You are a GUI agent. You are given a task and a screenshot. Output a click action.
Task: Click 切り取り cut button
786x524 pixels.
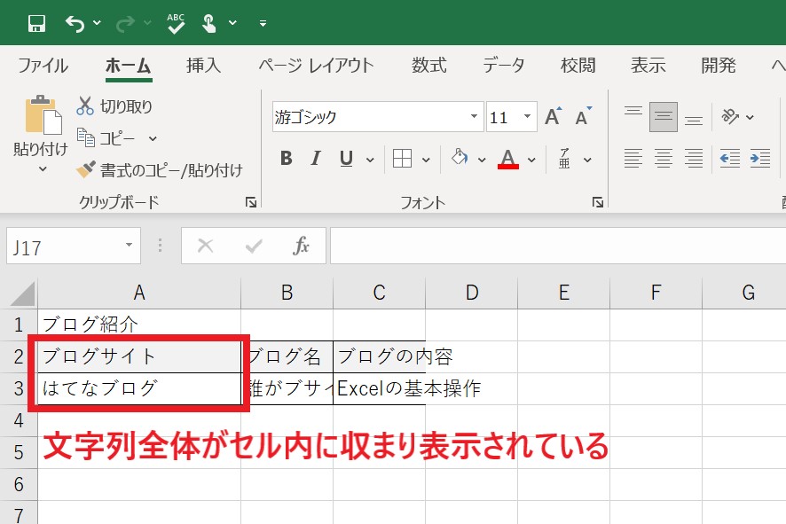point(114,106)
